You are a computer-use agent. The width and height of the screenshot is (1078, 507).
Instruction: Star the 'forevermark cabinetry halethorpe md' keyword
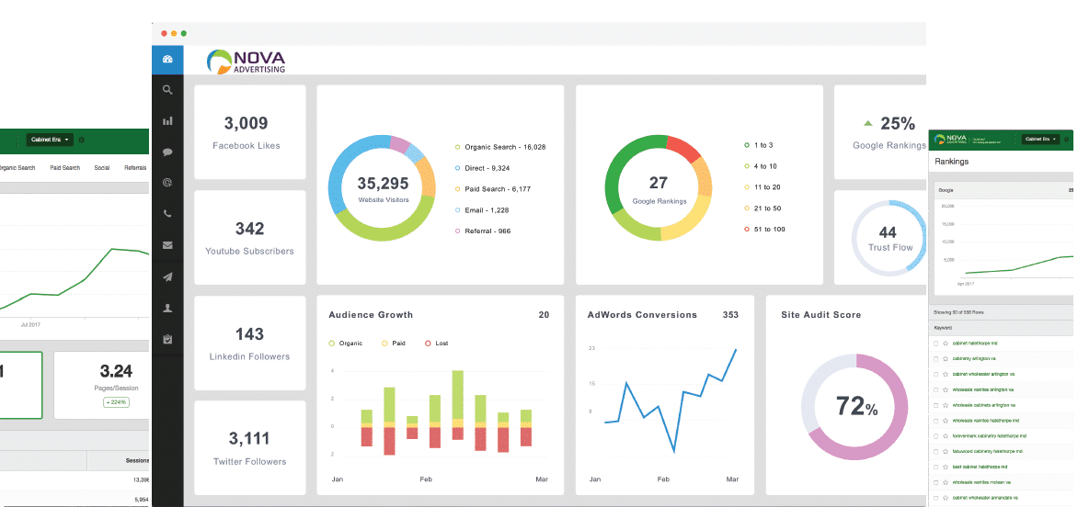946,435
